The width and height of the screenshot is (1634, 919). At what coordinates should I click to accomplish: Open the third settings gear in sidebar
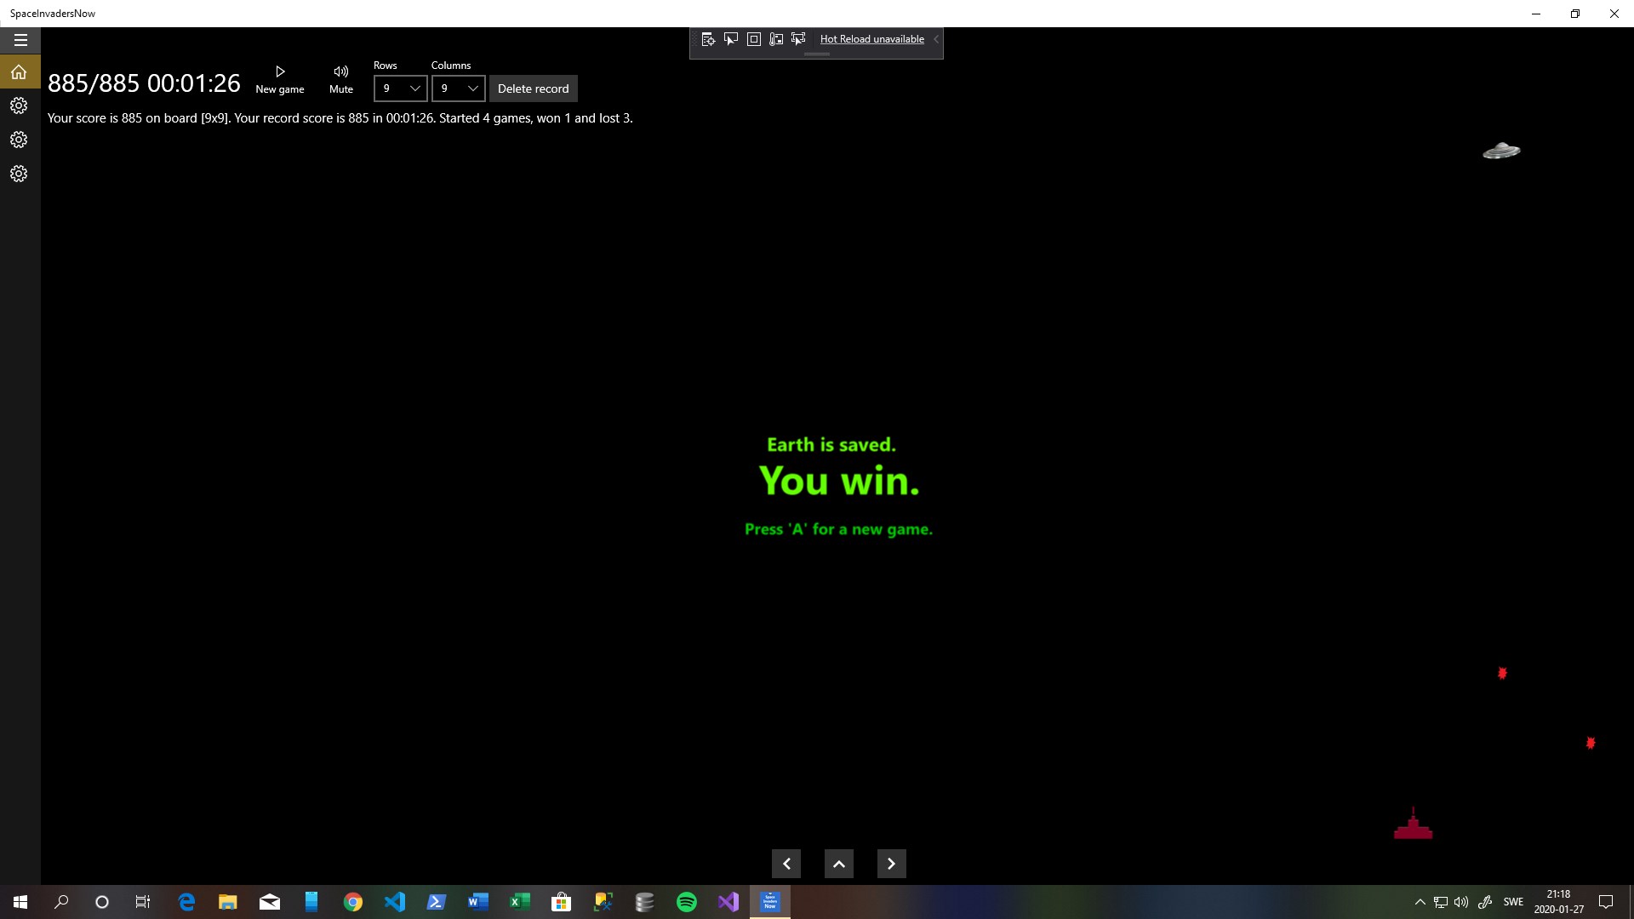[x=19, y=174]
